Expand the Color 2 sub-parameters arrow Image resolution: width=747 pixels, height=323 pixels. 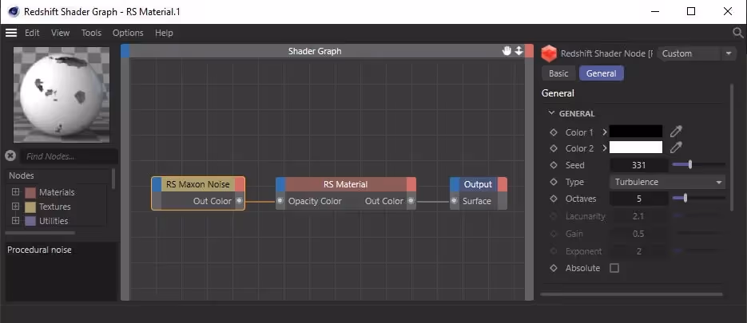point(605,148)
